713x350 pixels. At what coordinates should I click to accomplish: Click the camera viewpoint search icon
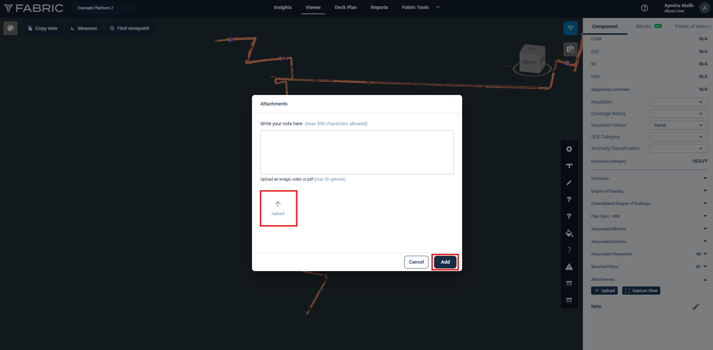[570, 49]
